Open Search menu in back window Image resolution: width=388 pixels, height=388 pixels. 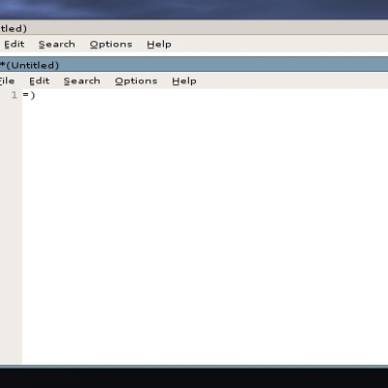pyautogui.click(x=56, y=44)
